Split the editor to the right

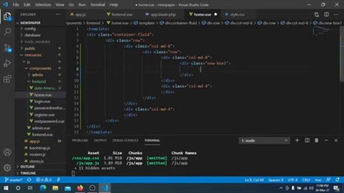point(326,14)
